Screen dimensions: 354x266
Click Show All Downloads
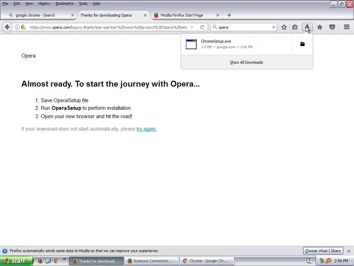pyautogui.click(x=246, y=62)
